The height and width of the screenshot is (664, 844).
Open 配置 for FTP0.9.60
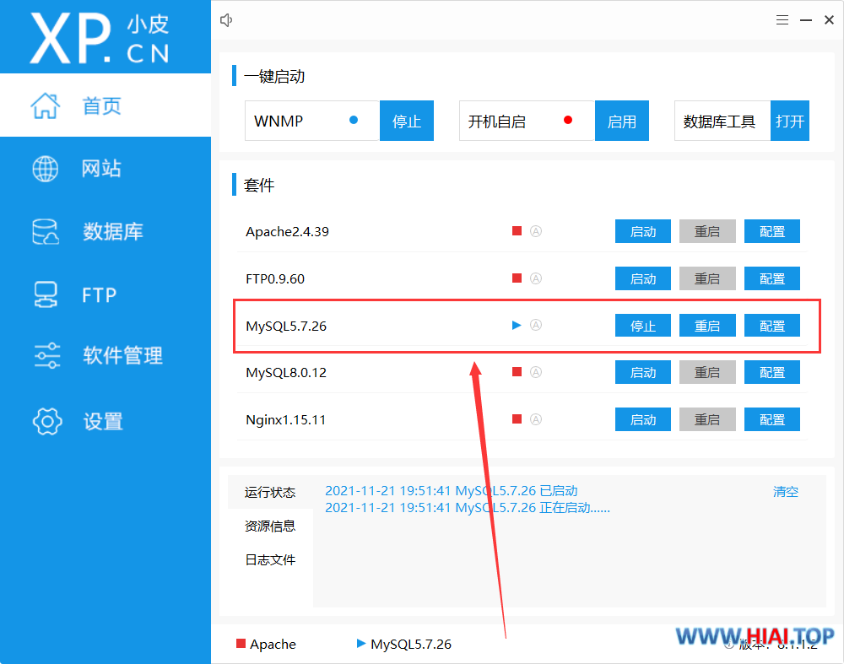[x=772, y=278]
